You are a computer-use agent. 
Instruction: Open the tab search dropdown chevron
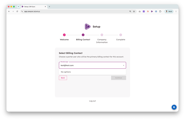(x=18, y=7)
